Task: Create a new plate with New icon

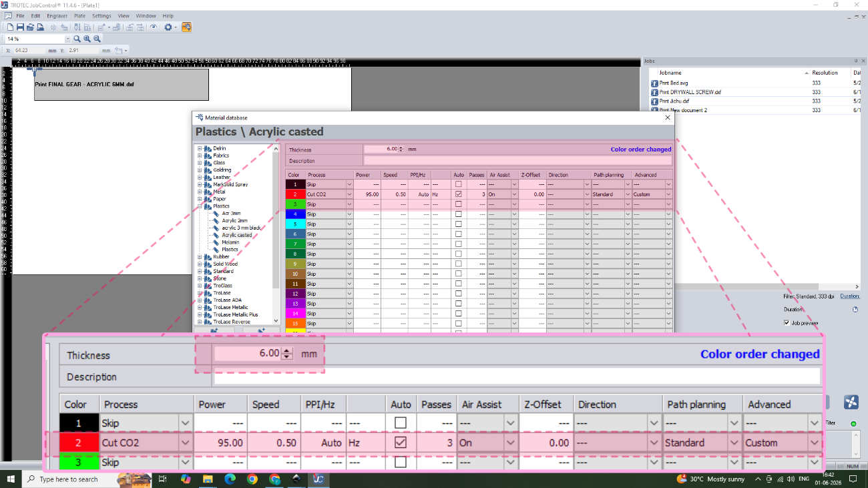Action: (10, 27)
